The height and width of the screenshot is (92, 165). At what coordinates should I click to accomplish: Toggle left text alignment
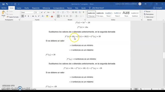click(58, 16)
